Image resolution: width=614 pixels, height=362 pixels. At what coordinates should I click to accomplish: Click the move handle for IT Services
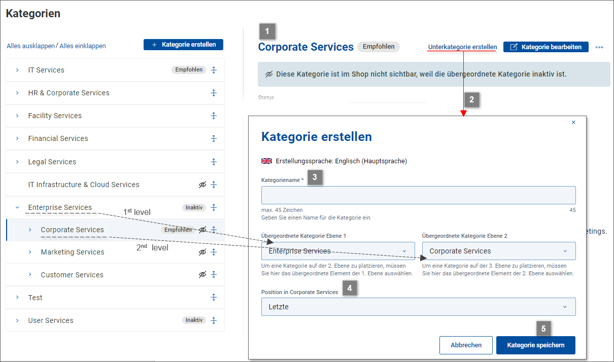pyautogui.click(x=214, y=70)
